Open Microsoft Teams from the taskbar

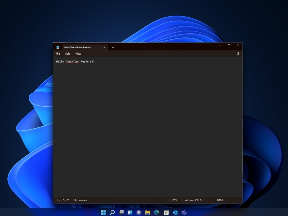pos(184,212)
